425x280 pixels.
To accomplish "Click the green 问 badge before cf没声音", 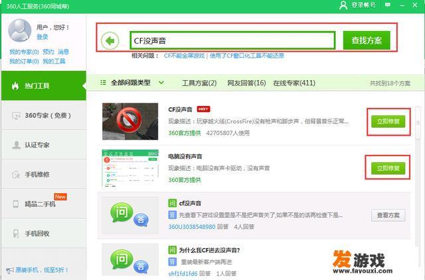I will [173, 203].
